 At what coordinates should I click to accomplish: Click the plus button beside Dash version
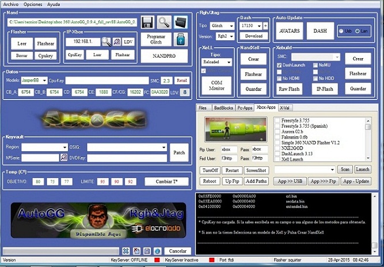pos(265,26)
